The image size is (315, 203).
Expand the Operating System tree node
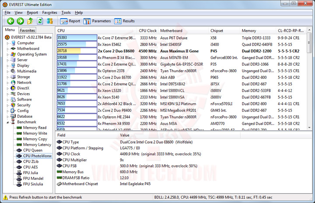coord(7,54)
